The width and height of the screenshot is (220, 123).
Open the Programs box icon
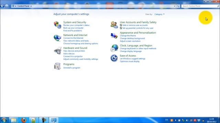tap(57, 66)
